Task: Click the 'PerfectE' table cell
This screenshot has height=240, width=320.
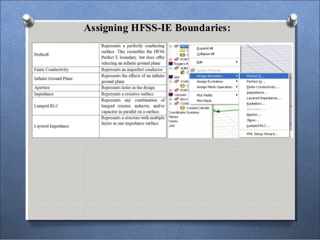Action: coord(66,55)
